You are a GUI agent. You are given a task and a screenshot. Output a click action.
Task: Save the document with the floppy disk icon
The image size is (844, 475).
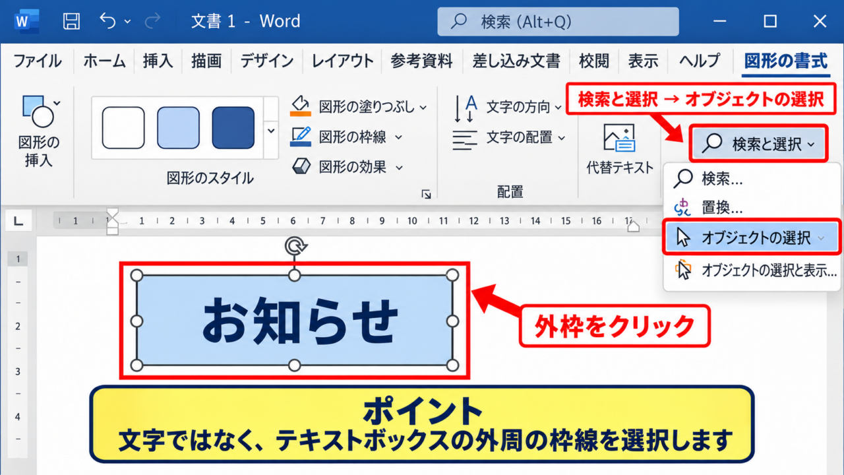click(x=71, y=21)
